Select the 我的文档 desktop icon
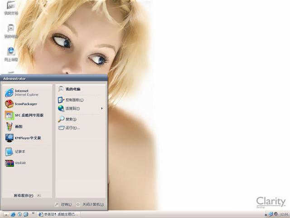 pyautogui.click(x=11, y=8)
